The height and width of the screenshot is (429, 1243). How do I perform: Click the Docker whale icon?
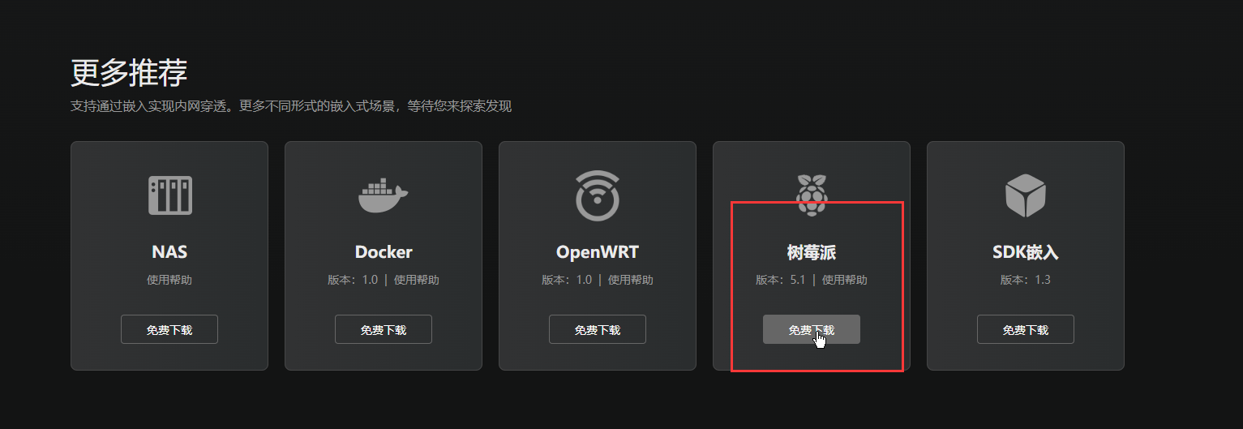(384, 195)
